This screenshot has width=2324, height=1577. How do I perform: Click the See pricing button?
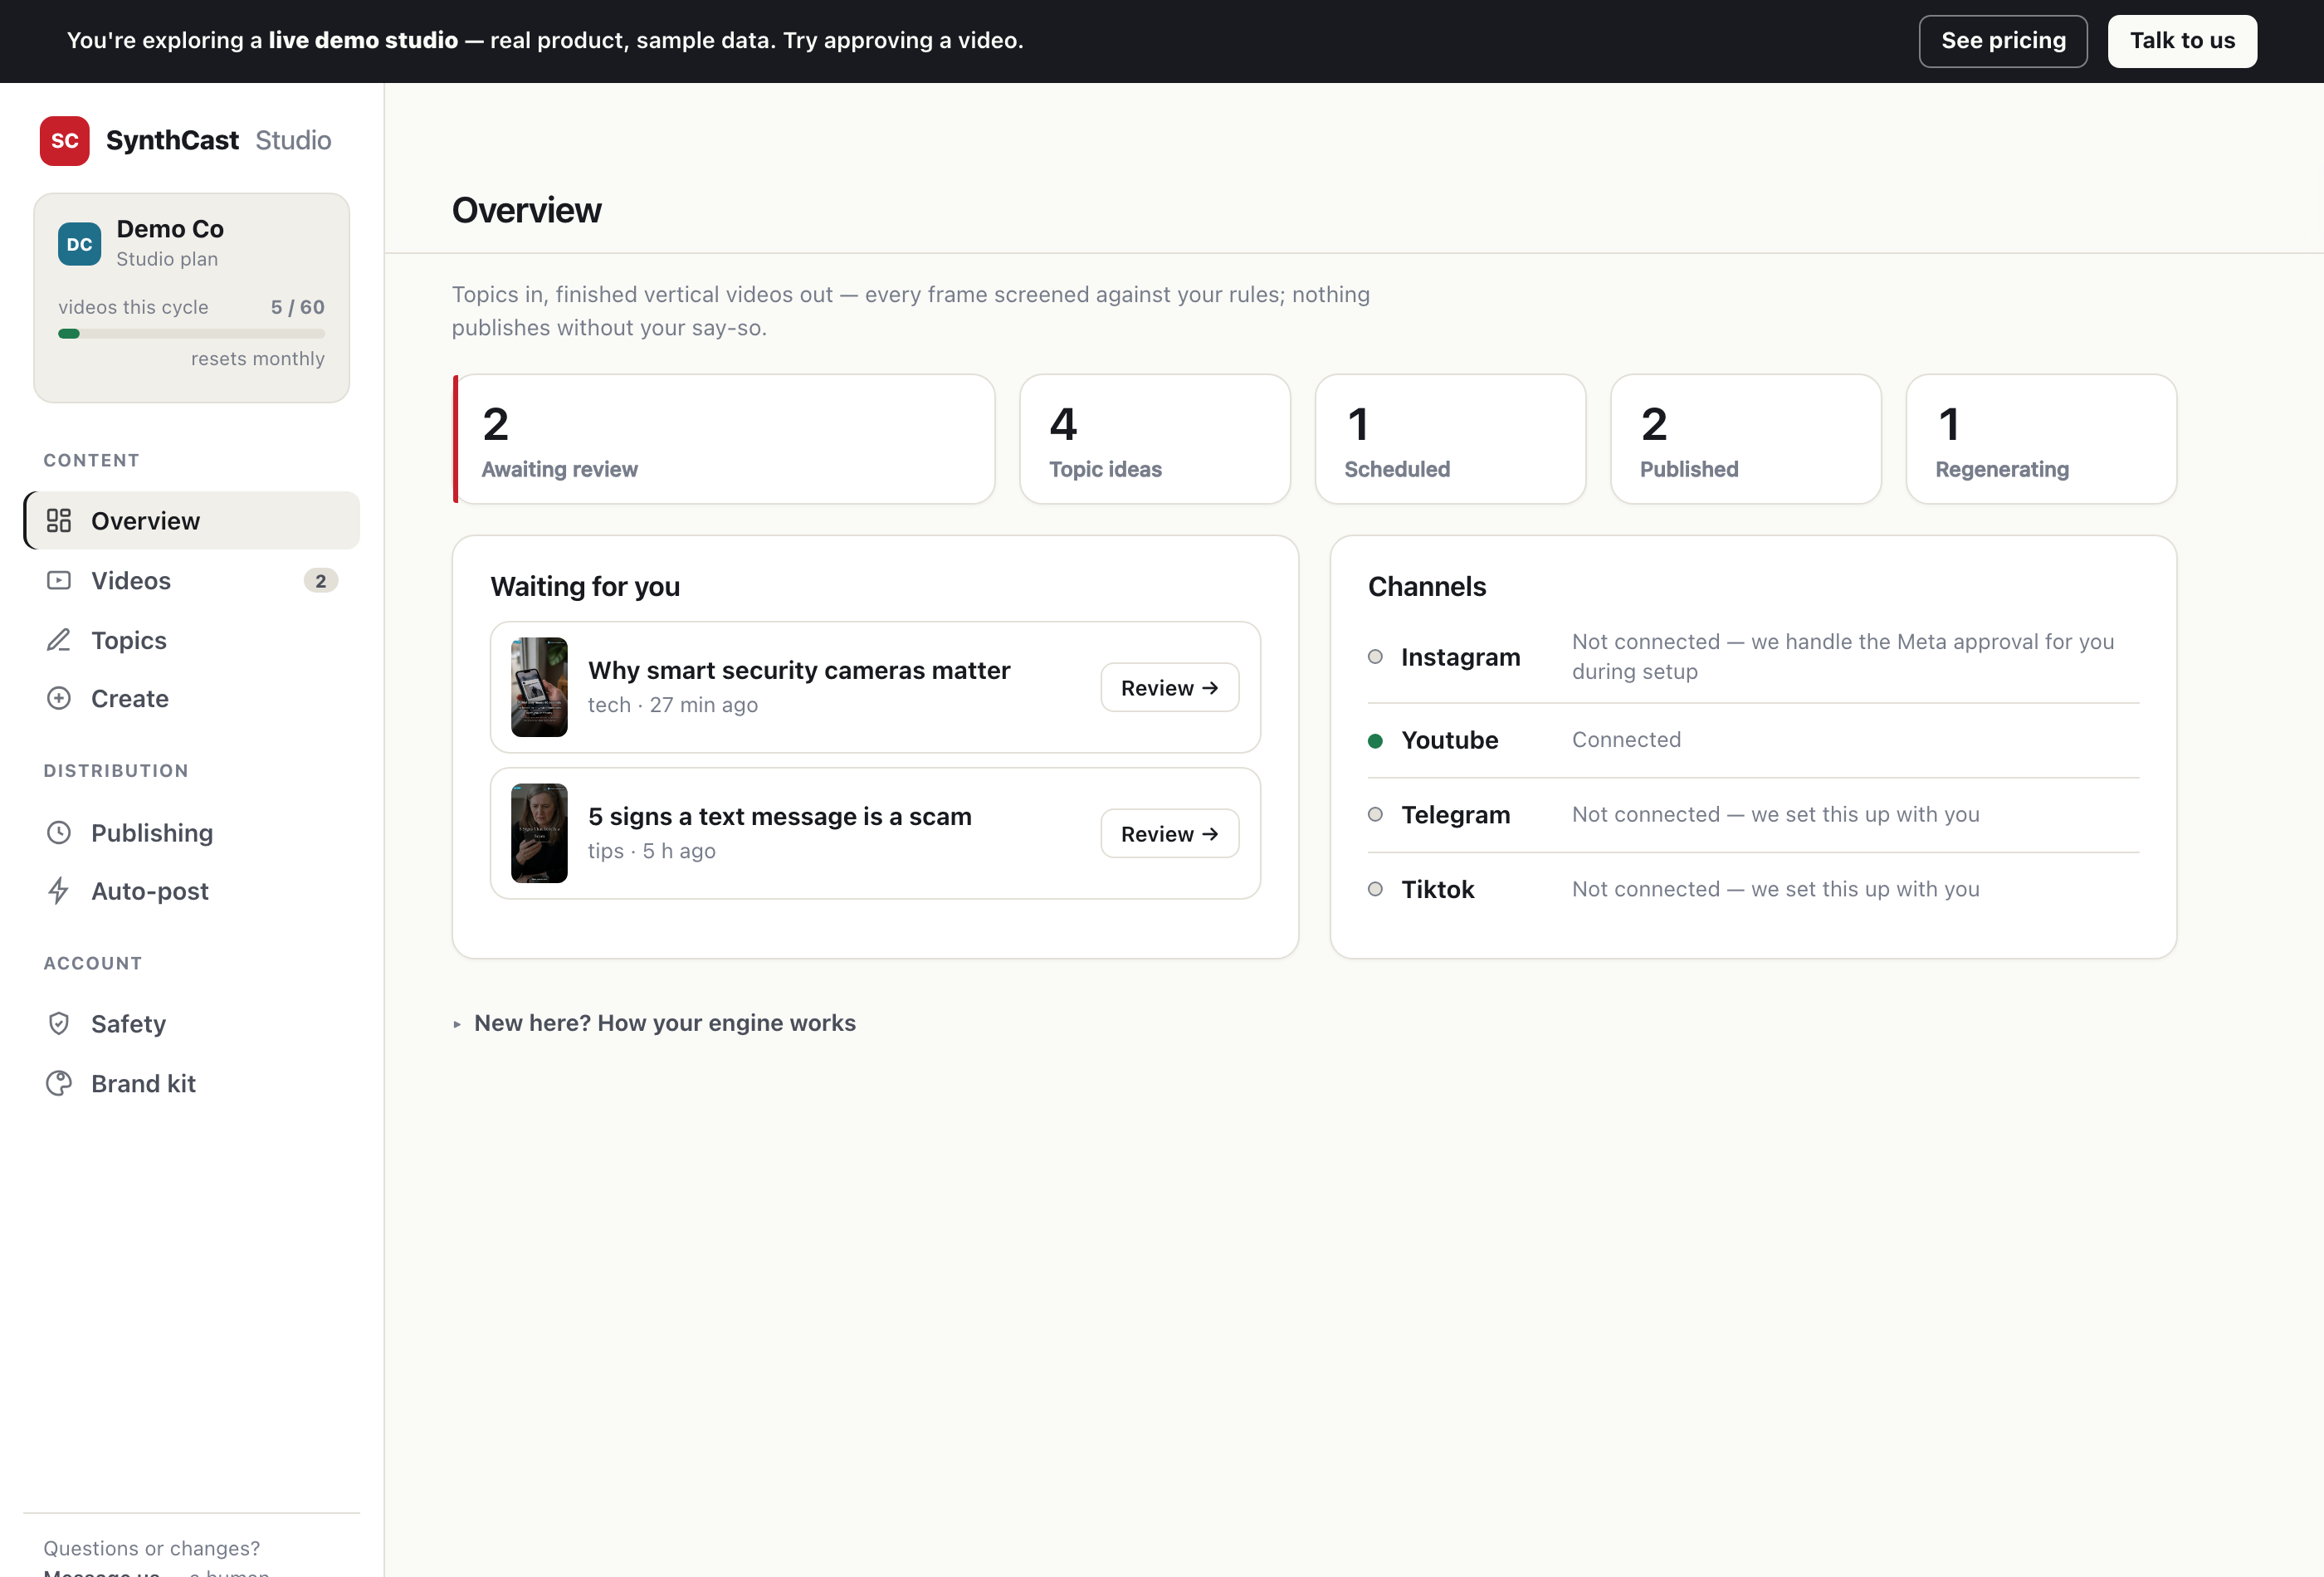pyautogui.click(x=2002, y=41)
